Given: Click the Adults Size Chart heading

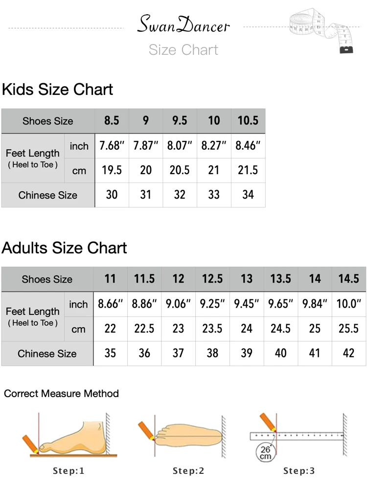Looking at the screenshot, I should pos(64,248).
